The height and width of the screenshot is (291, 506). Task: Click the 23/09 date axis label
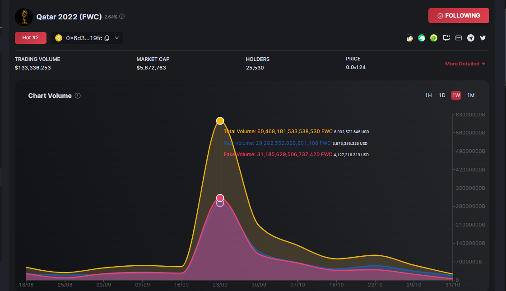click(x=220, y=285)
